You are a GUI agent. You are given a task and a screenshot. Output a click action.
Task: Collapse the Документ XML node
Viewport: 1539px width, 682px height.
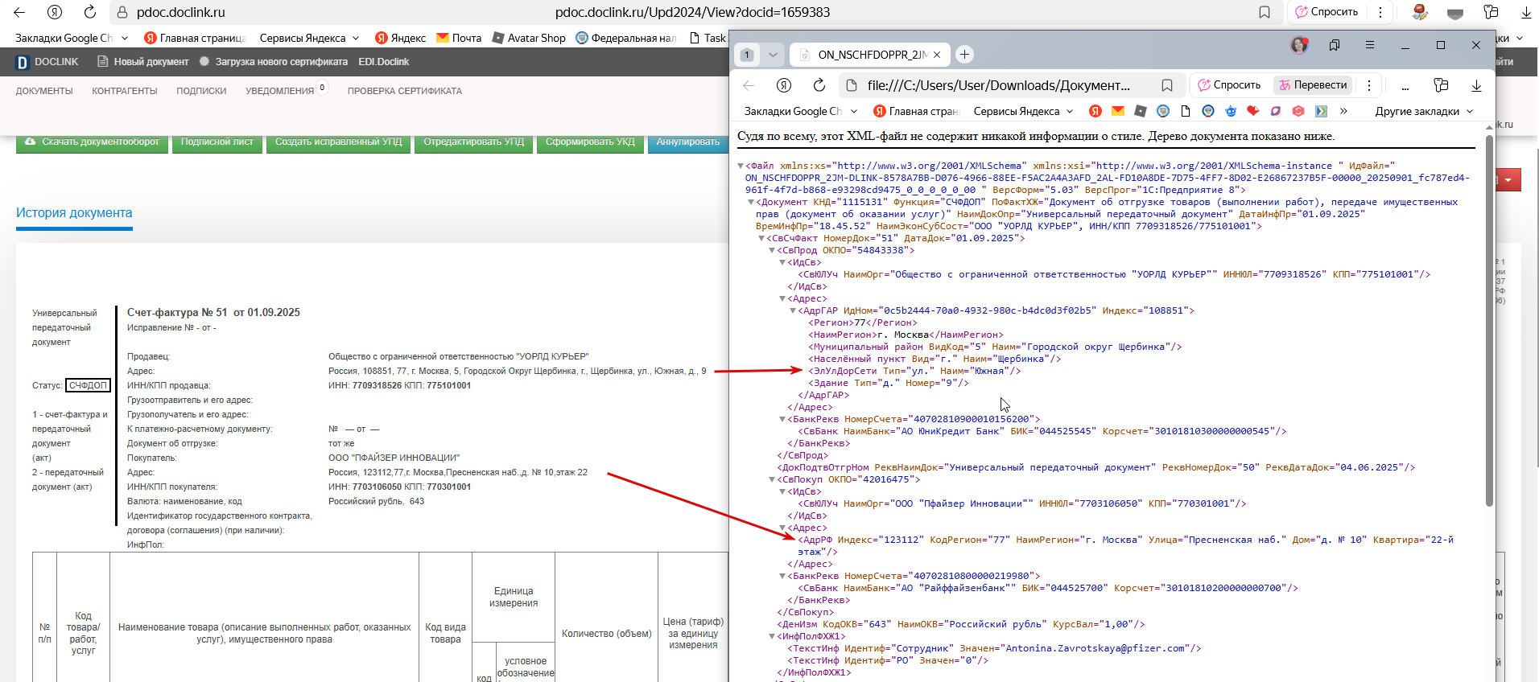click(751, 202)
